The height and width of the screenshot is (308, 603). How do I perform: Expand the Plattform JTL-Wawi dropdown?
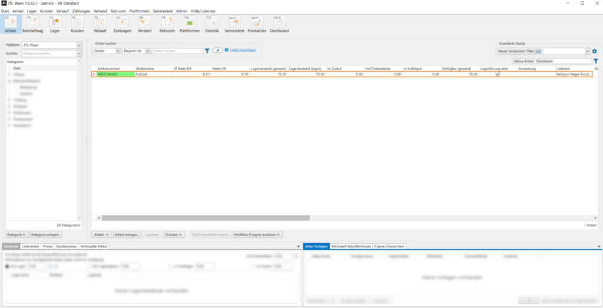79,45
